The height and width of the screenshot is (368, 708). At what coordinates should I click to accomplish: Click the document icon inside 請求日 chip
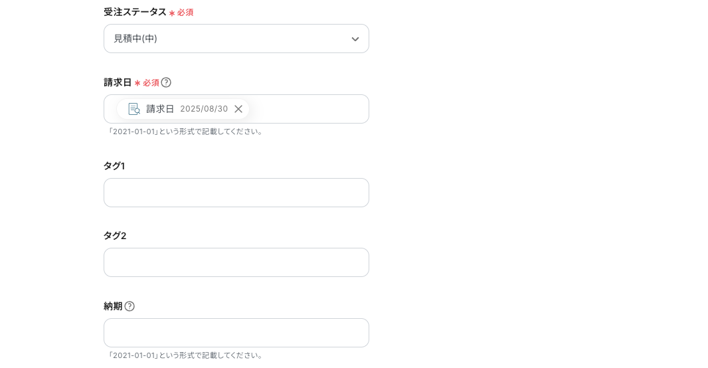click(134, 109)
